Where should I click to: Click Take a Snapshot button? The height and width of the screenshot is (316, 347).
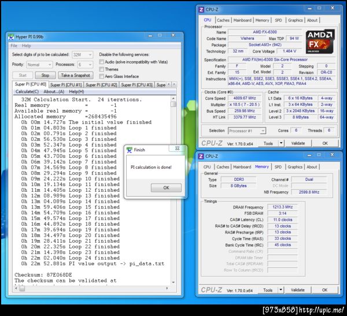point(75,75)
